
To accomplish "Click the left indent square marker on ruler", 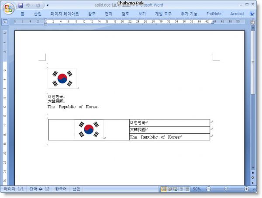I will [45, 24].
